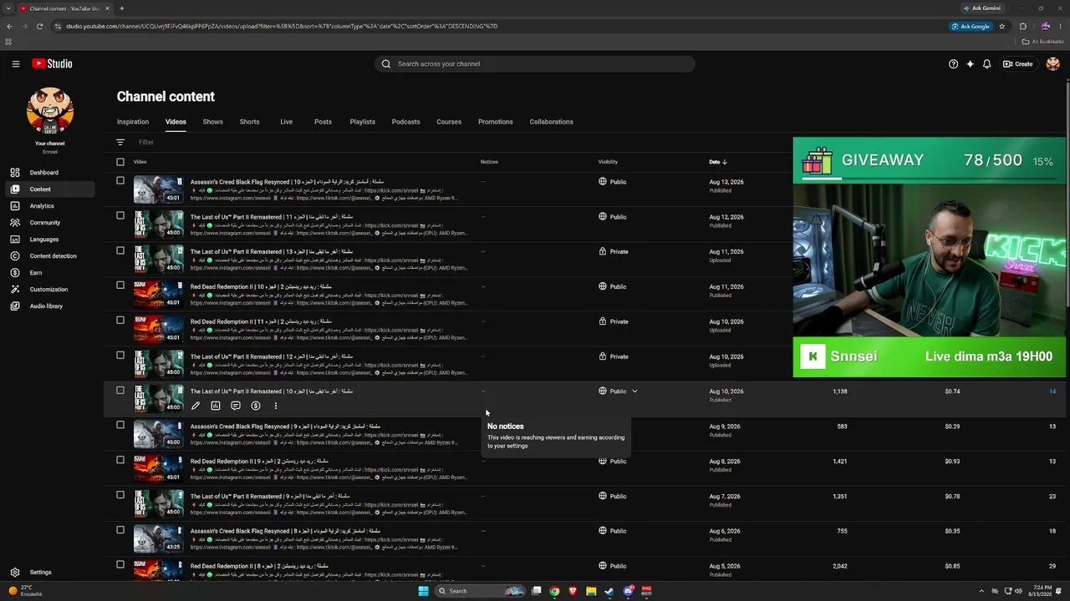Image resolution: width=1070 pixels, height=601 pixels.
Task: Open All Bookmarks folder
Action: (x=1042, y=42)
